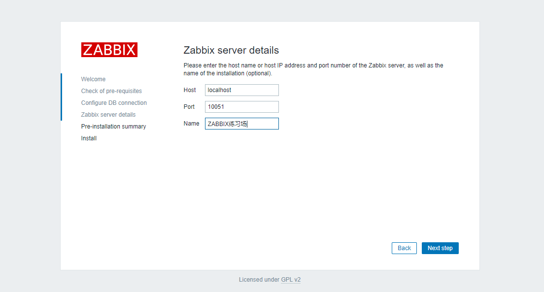Select the Welcome step in sidebar
Image resolution: width=544 pixels, height=292 pixels.
click(93, 79)
